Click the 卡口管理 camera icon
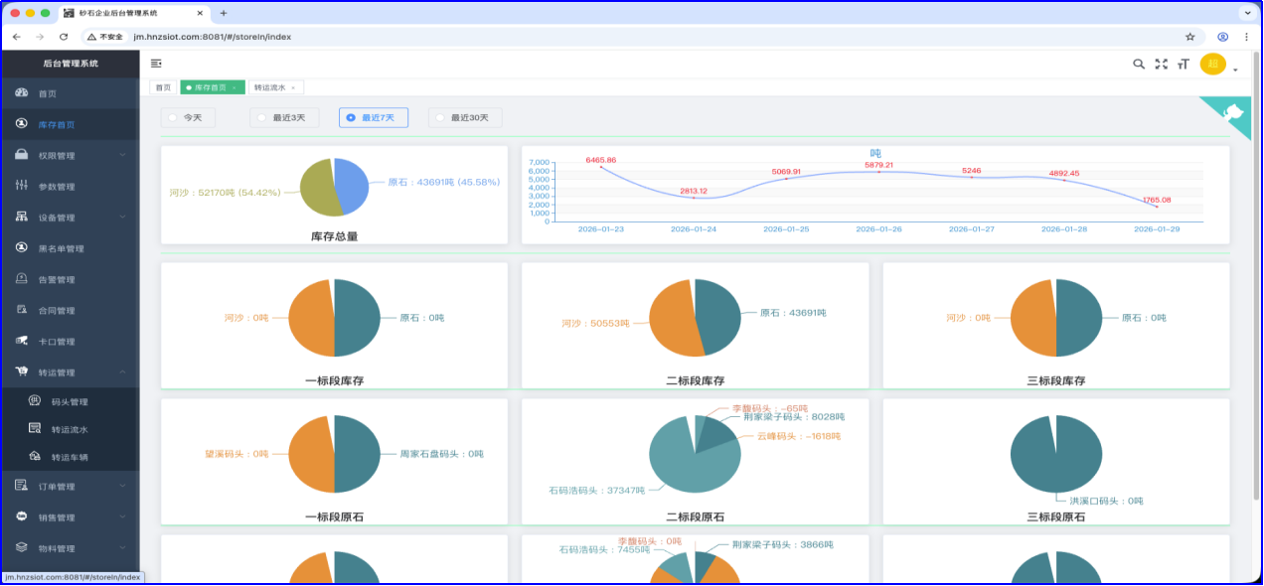 [x=22, y=341]
